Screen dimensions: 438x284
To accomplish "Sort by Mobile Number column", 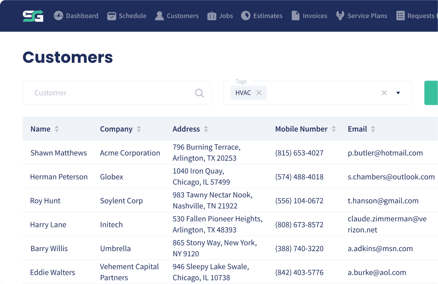I will (x=333, y=129).
